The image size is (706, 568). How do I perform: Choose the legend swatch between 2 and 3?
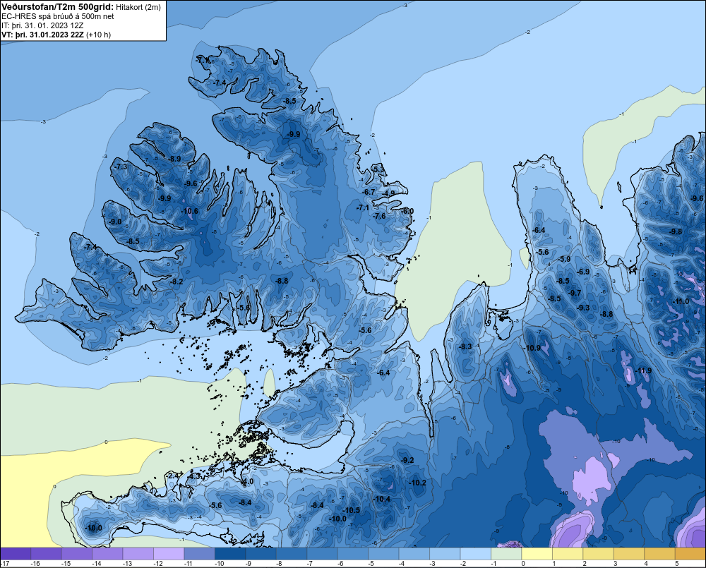(x=598, y=554)
